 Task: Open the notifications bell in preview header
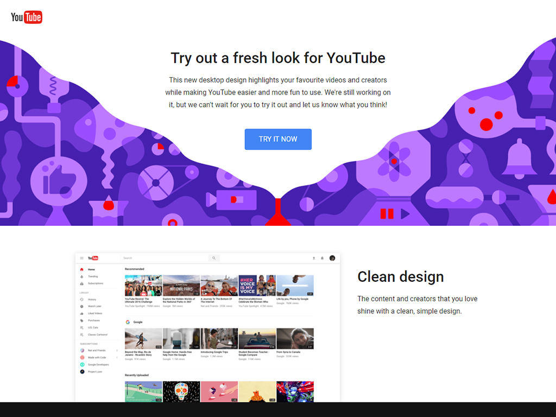pyautogui.click(x=322, y=258)
